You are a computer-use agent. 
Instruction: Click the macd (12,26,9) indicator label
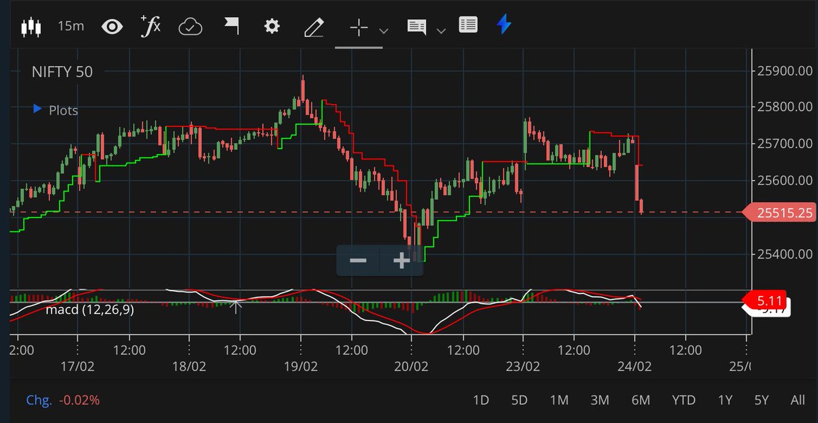[89, 310]
